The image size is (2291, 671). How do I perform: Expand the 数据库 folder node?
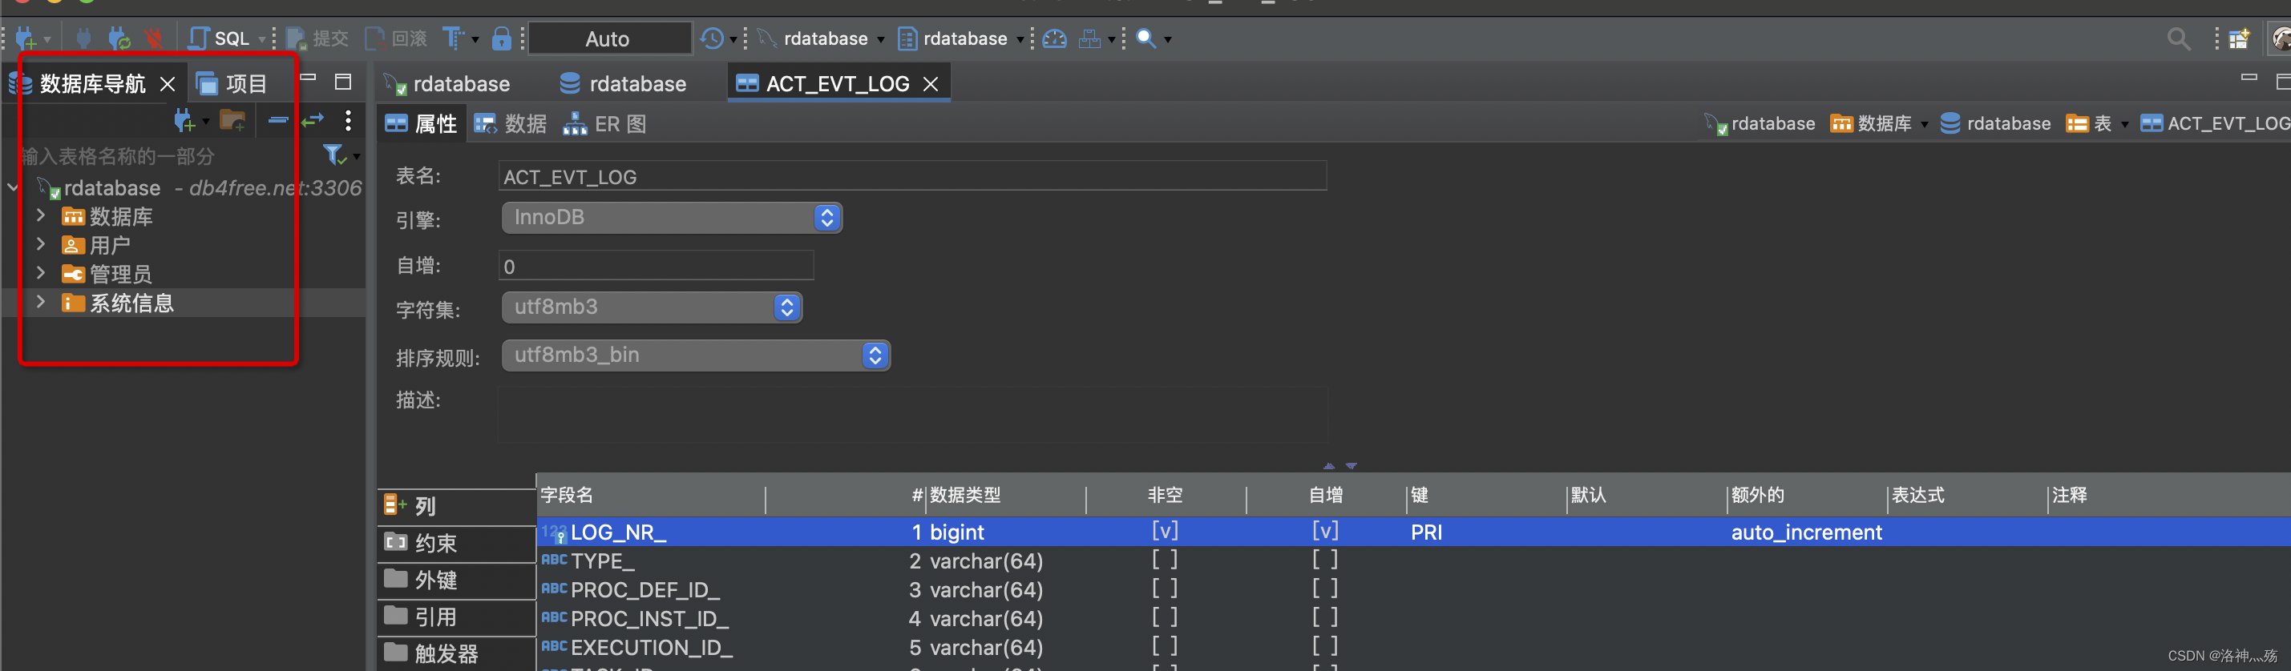(x=41, y=216)
